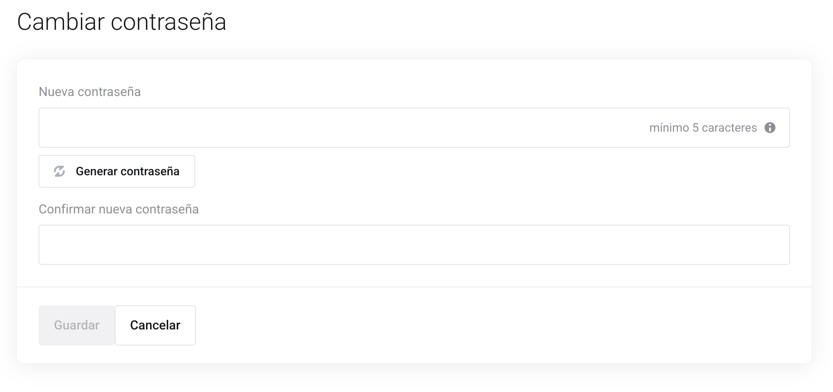Save the new password with Guardar
Screen dimensions: 833x392
[x=76, y=325]
